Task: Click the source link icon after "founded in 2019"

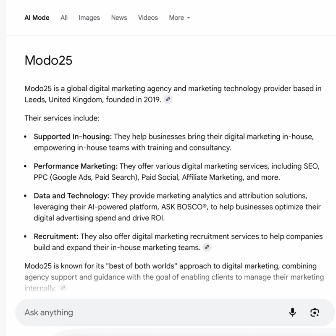Action: (x=168, y=100)
